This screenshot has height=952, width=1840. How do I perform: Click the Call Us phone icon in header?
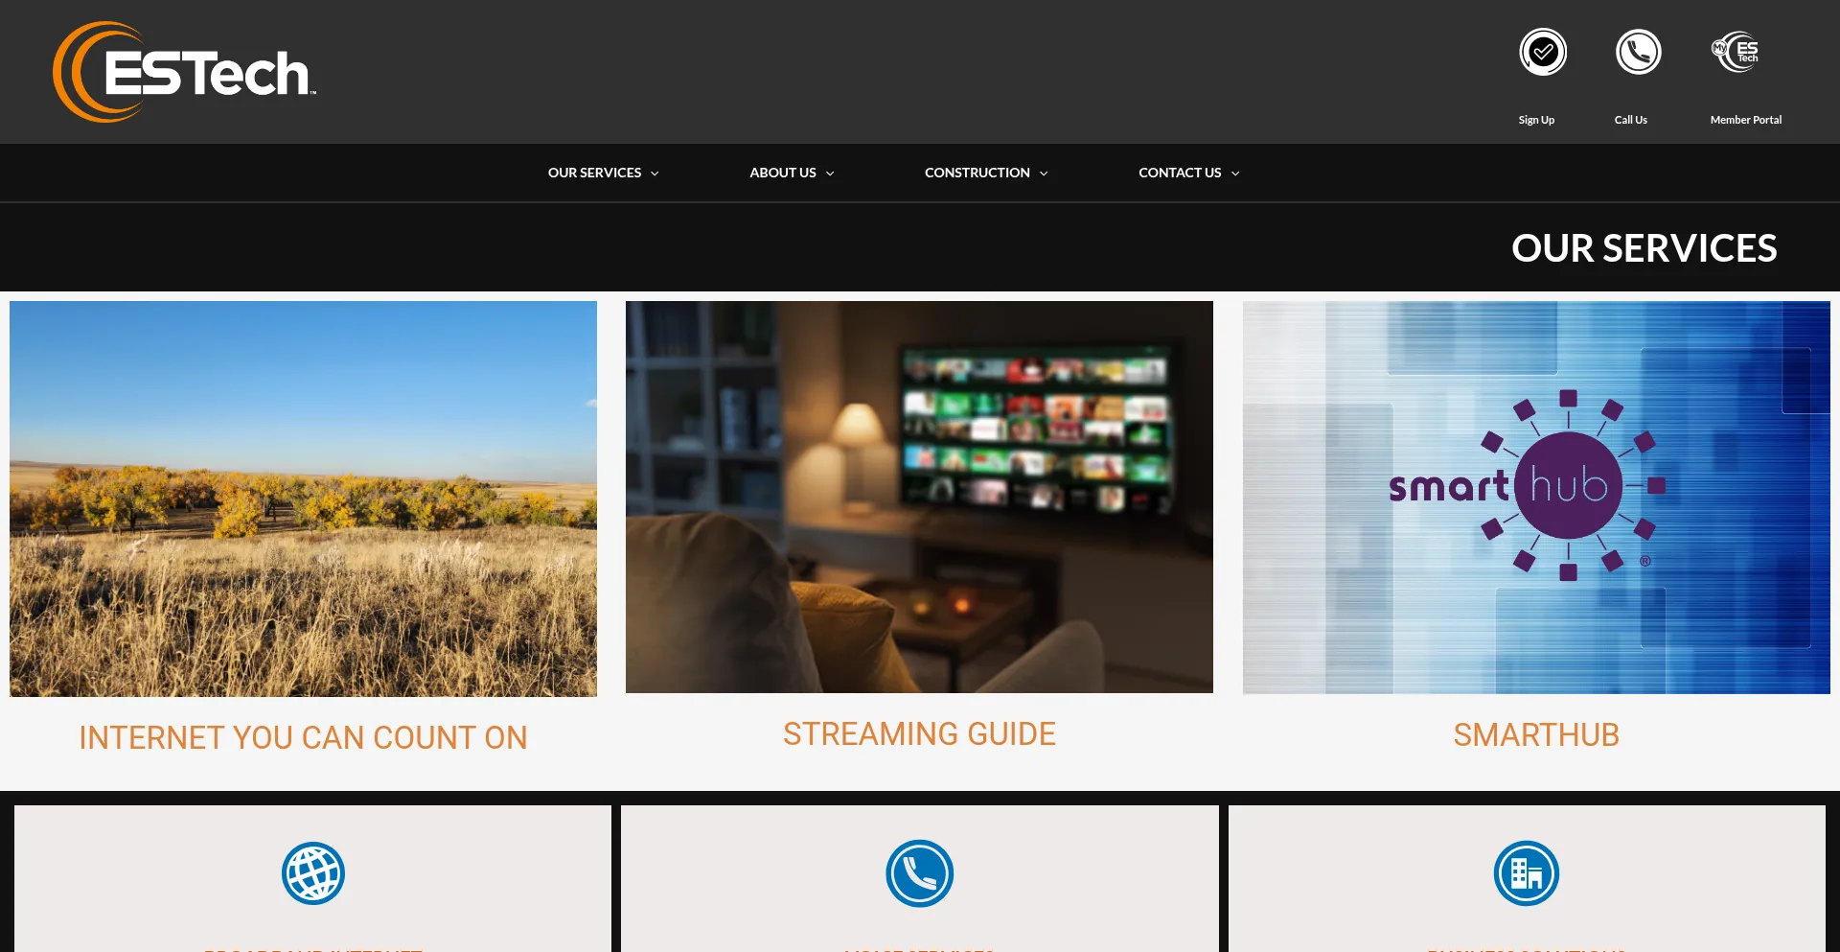[x=1638, y=52]
